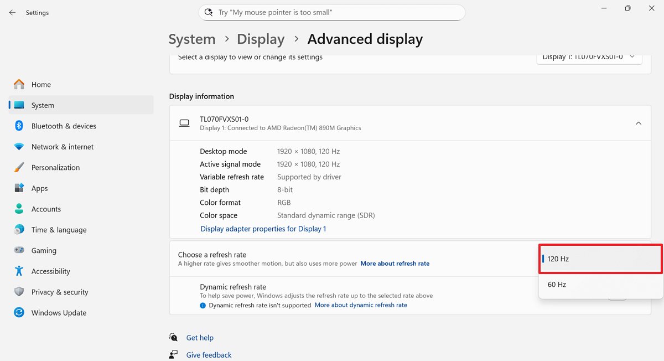Open Time & language settings
The image size is (664, 361).
click(x=58, y=229)
